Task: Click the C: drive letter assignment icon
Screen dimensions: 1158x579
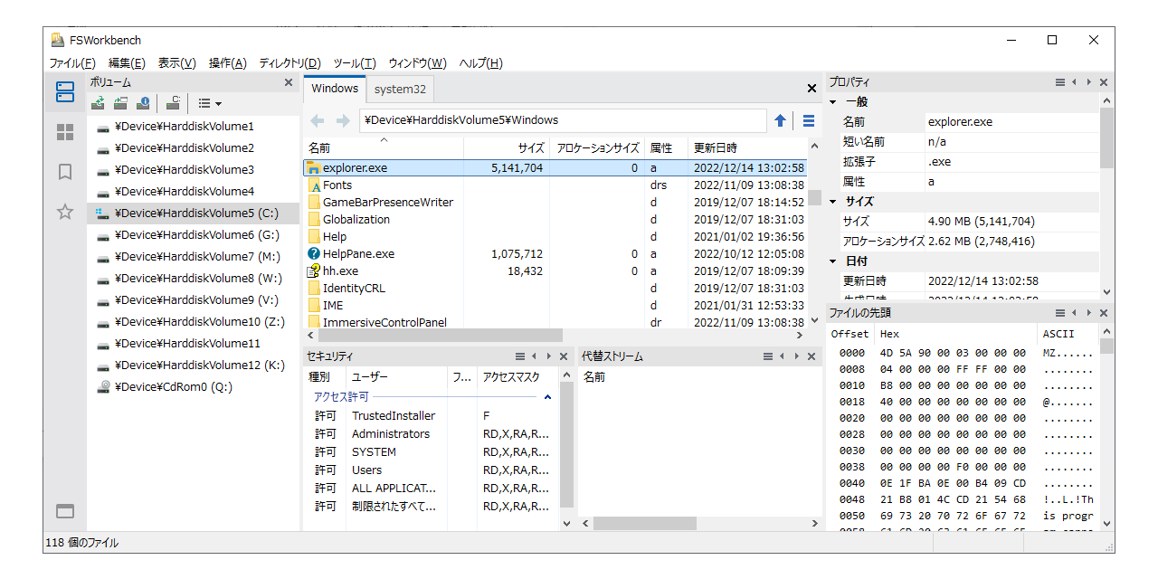Action: [x=173, y=103]
